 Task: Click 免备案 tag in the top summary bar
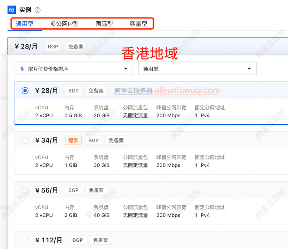coord(76,47)
